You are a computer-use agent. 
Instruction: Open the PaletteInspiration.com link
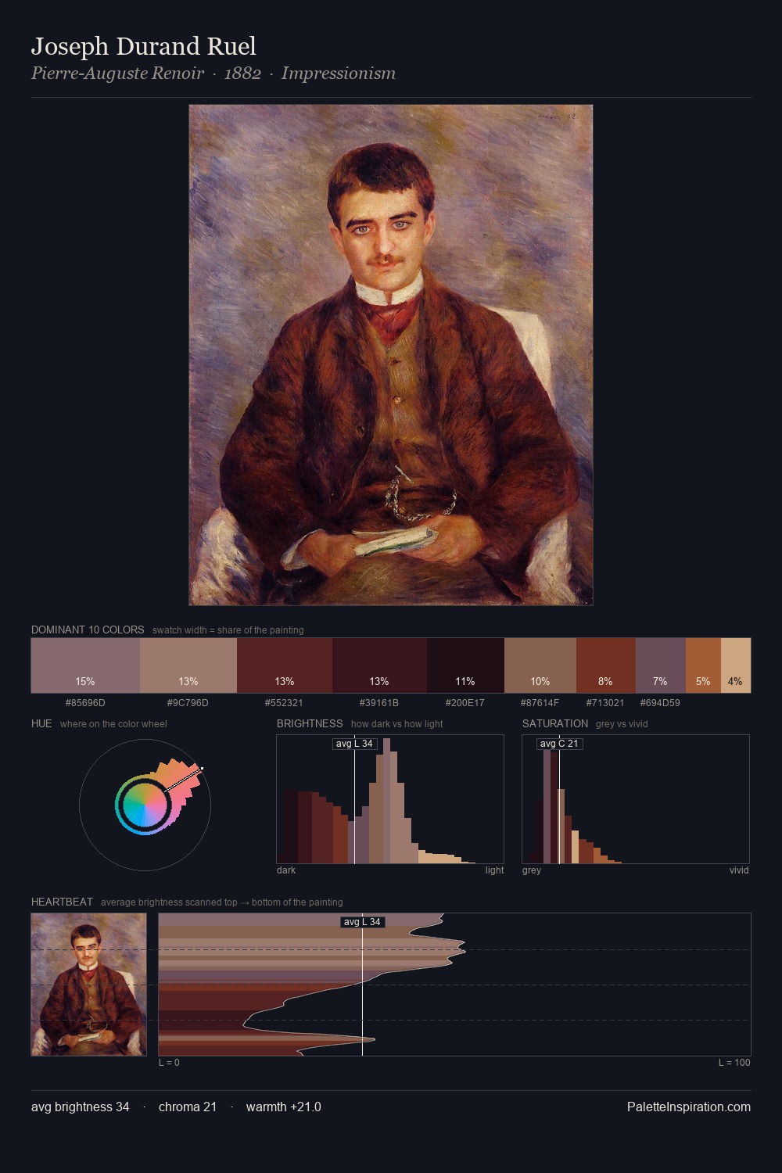[x=689, y=1107]
